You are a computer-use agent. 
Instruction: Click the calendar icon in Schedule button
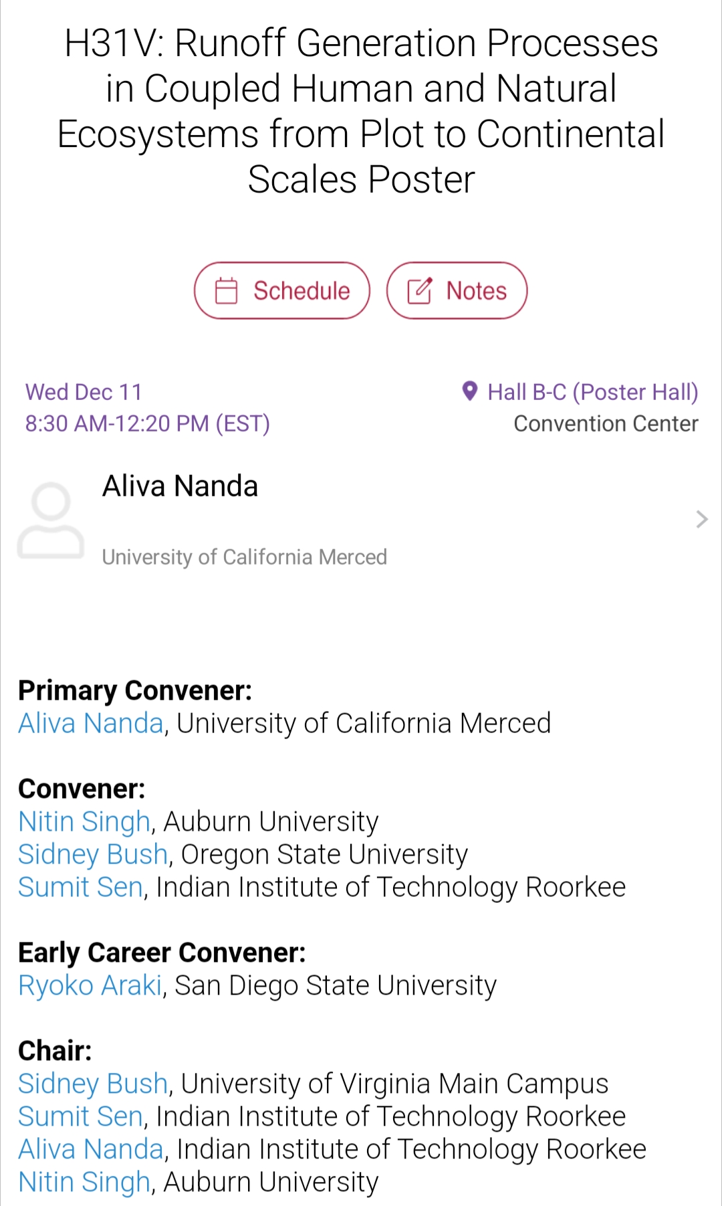[226, 291]
